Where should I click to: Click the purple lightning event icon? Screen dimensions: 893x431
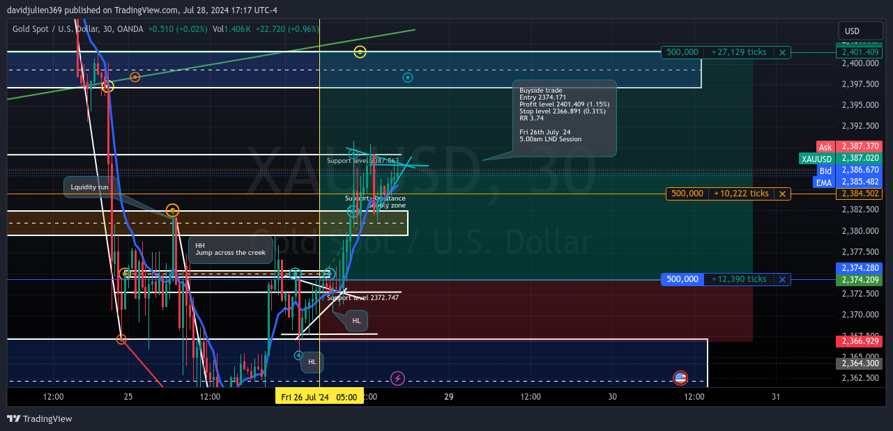tap(397, 378)
